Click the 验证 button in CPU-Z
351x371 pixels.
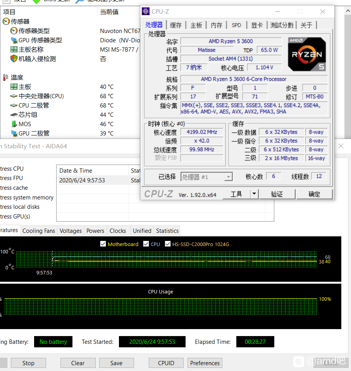(277, 194)
